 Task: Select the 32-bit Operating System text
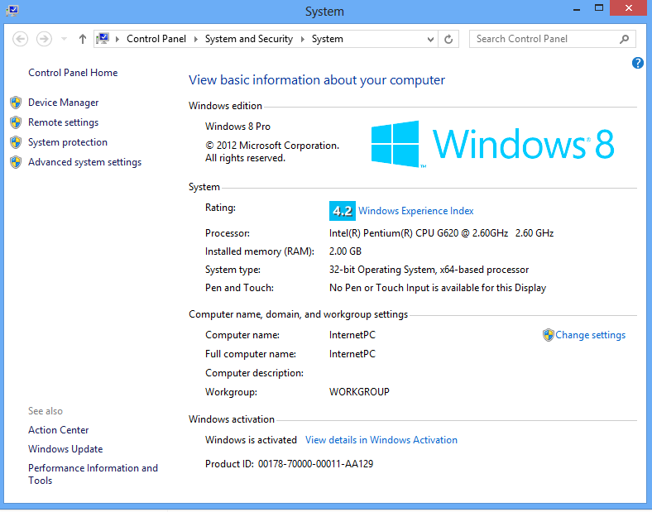point(429,270)
